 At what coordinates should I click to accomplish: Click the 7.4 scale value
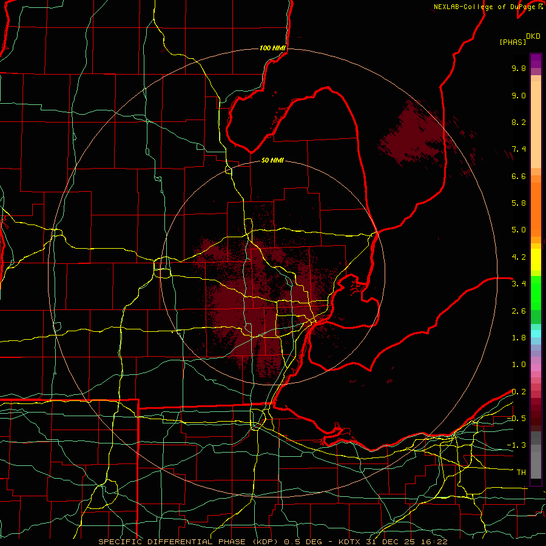[519, 149]
